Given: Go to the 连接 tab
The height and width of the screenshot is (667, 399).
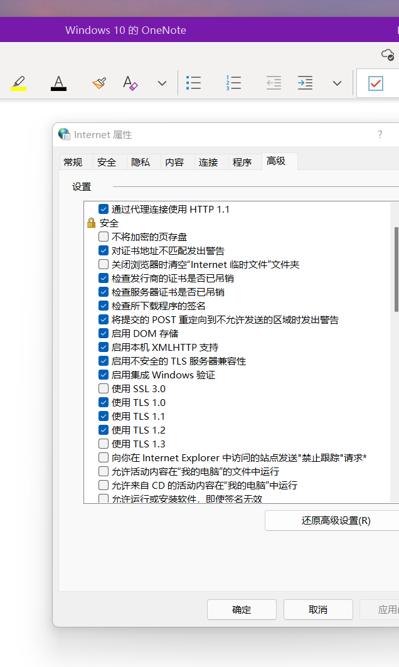Looking at the screenshot, I should pyautogui.click(x=208, y=162).
